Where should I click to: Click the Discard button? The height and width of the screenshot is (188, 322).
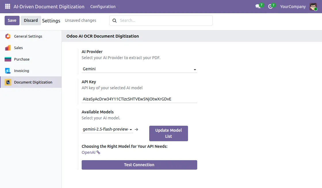(x=31, y=20)
